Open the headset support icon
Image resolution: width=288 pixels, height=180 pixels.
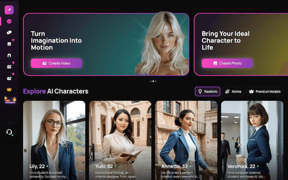(x=9, y=132)
